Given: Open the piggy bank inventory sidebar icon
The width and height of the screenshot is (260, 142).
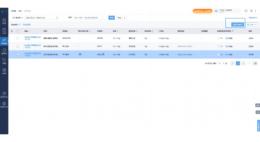Looking at the screenshot, I should [4, 50].
